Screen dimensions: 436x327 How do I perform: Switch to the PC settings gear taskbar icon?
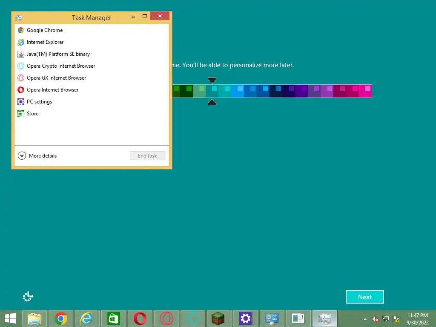(246, 318)
